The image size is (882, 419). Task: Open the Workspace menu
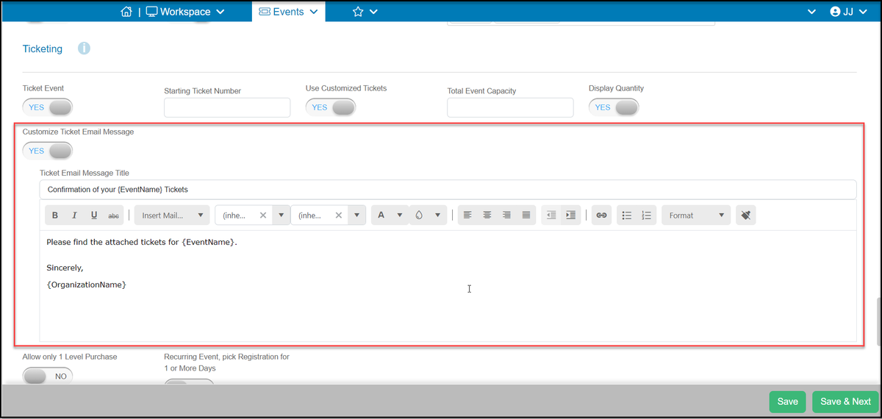click(x=185, y=11)
